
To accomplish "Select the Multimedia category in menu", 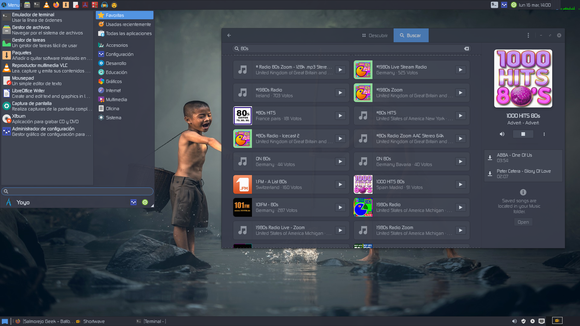I will [116, 100].
